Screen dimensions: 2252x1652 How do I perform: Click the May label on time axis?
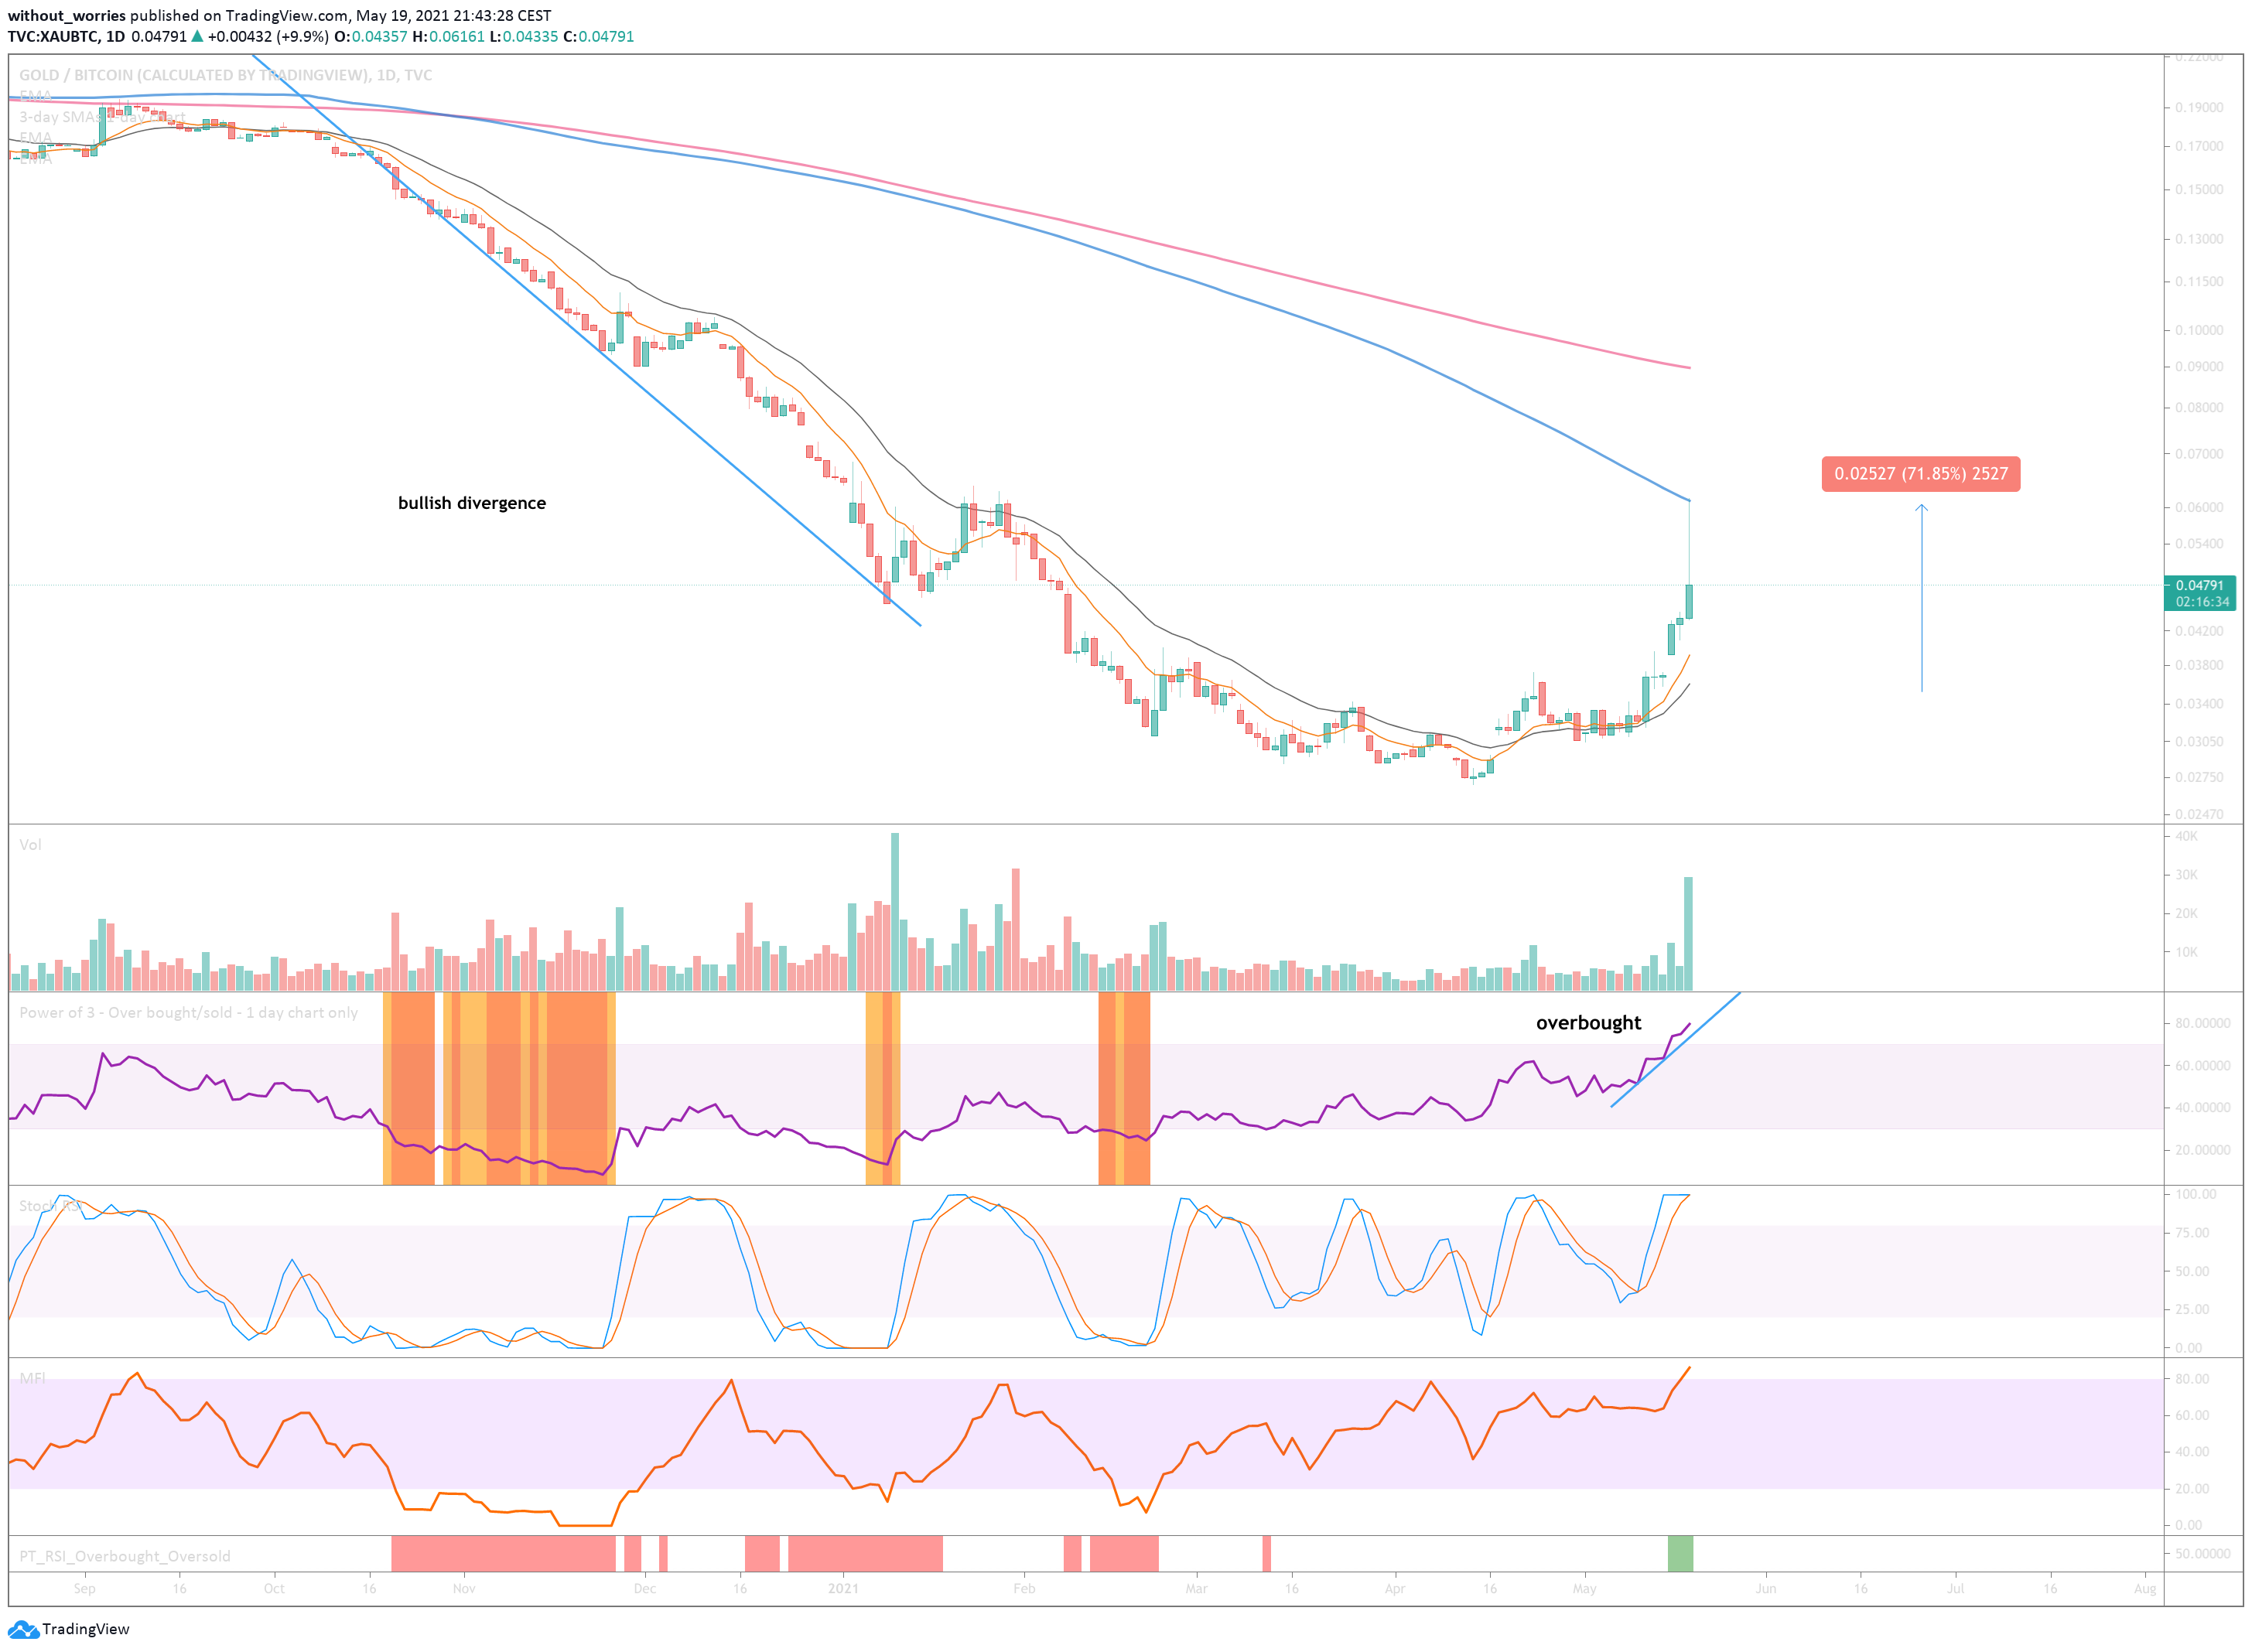pos(1585,1588)
